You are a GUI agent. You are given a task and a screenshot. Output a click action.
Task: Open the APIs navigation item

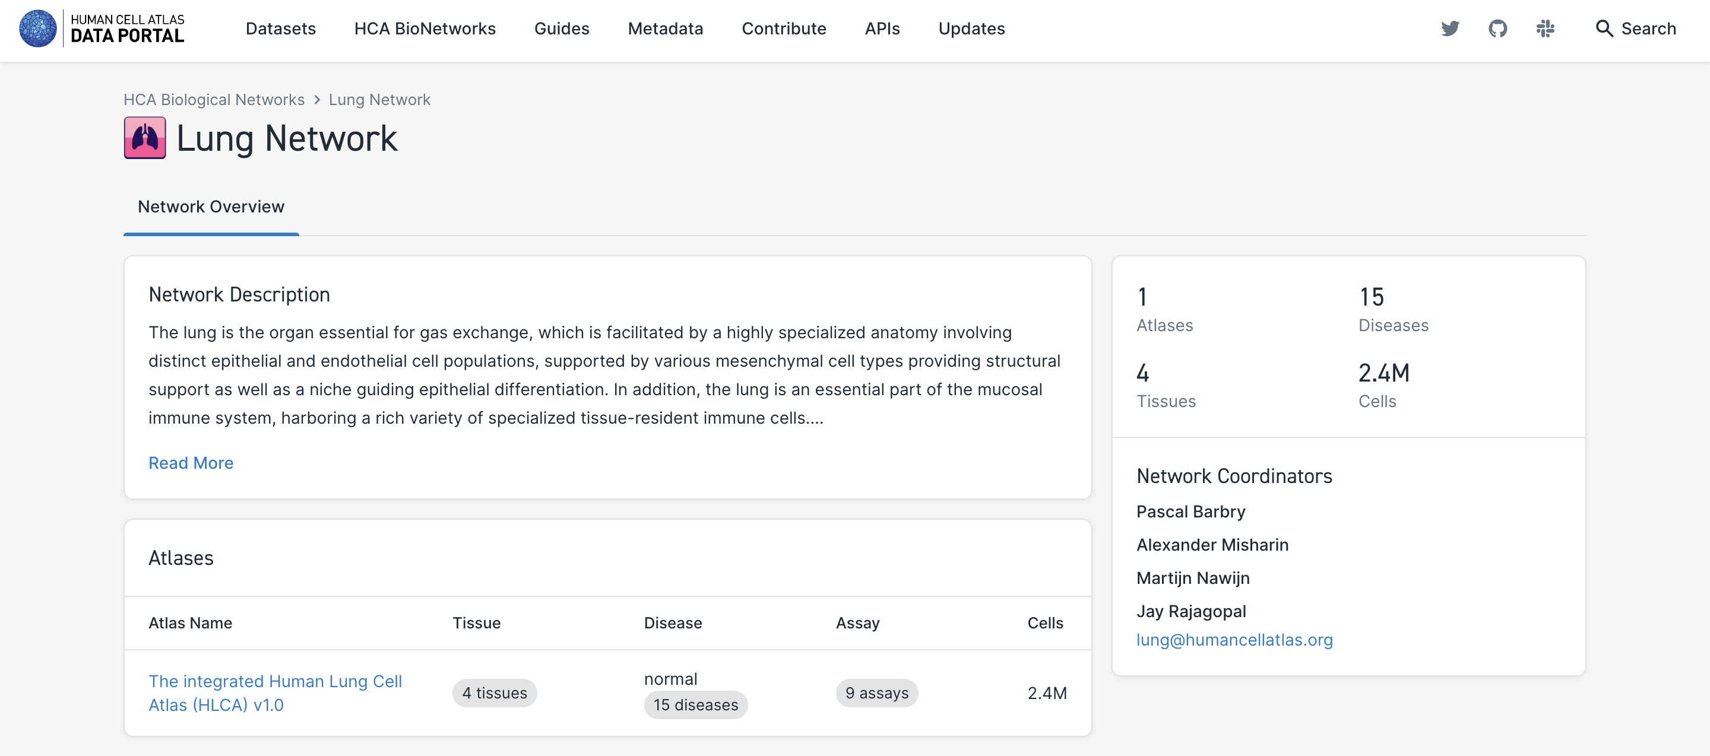coord(882,28)
